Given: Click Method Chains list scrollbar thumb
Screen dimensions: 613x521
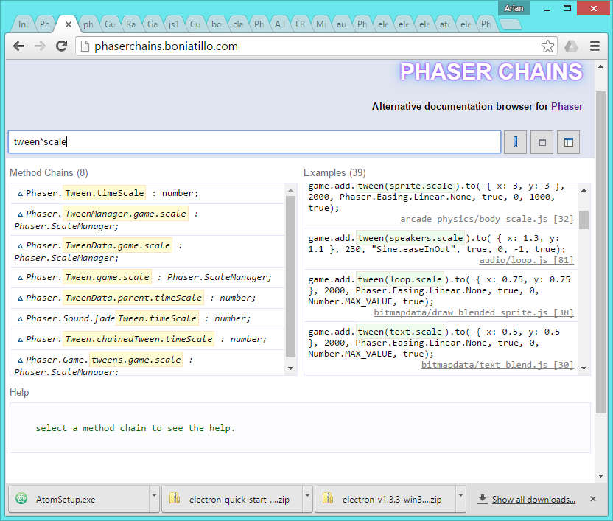Looking at the screenshot, I should coord(290,276).
